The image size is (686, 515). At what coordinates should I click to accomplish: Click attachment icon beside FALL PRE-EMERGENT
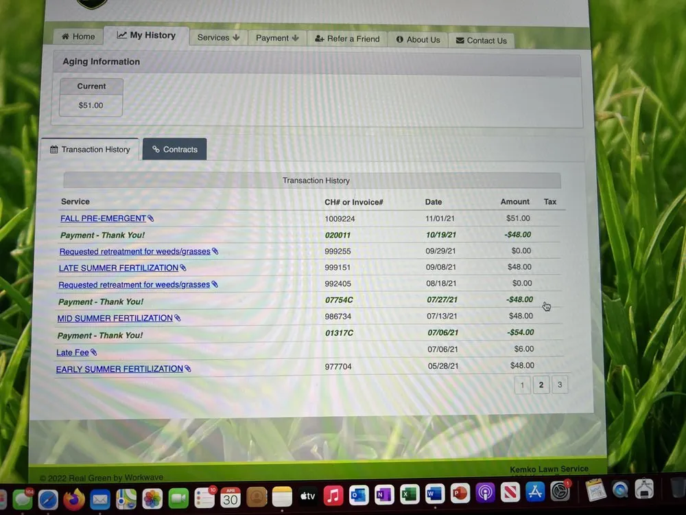tap(151, 218)
